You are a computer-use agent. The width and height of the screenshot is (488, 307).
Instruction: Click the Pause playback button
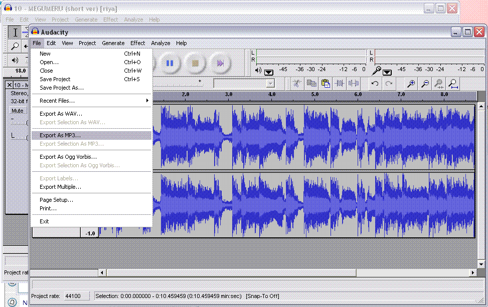(170, 63)
